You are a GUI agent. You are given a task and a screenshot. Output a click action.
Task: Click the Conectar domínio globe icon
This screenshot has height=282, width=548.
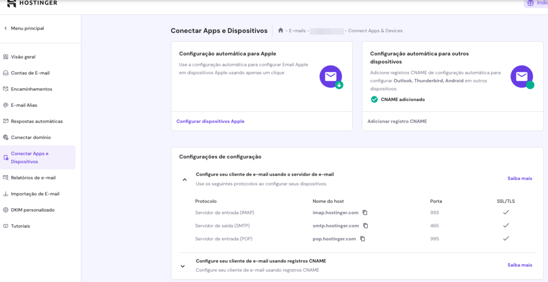pos(5,138)
